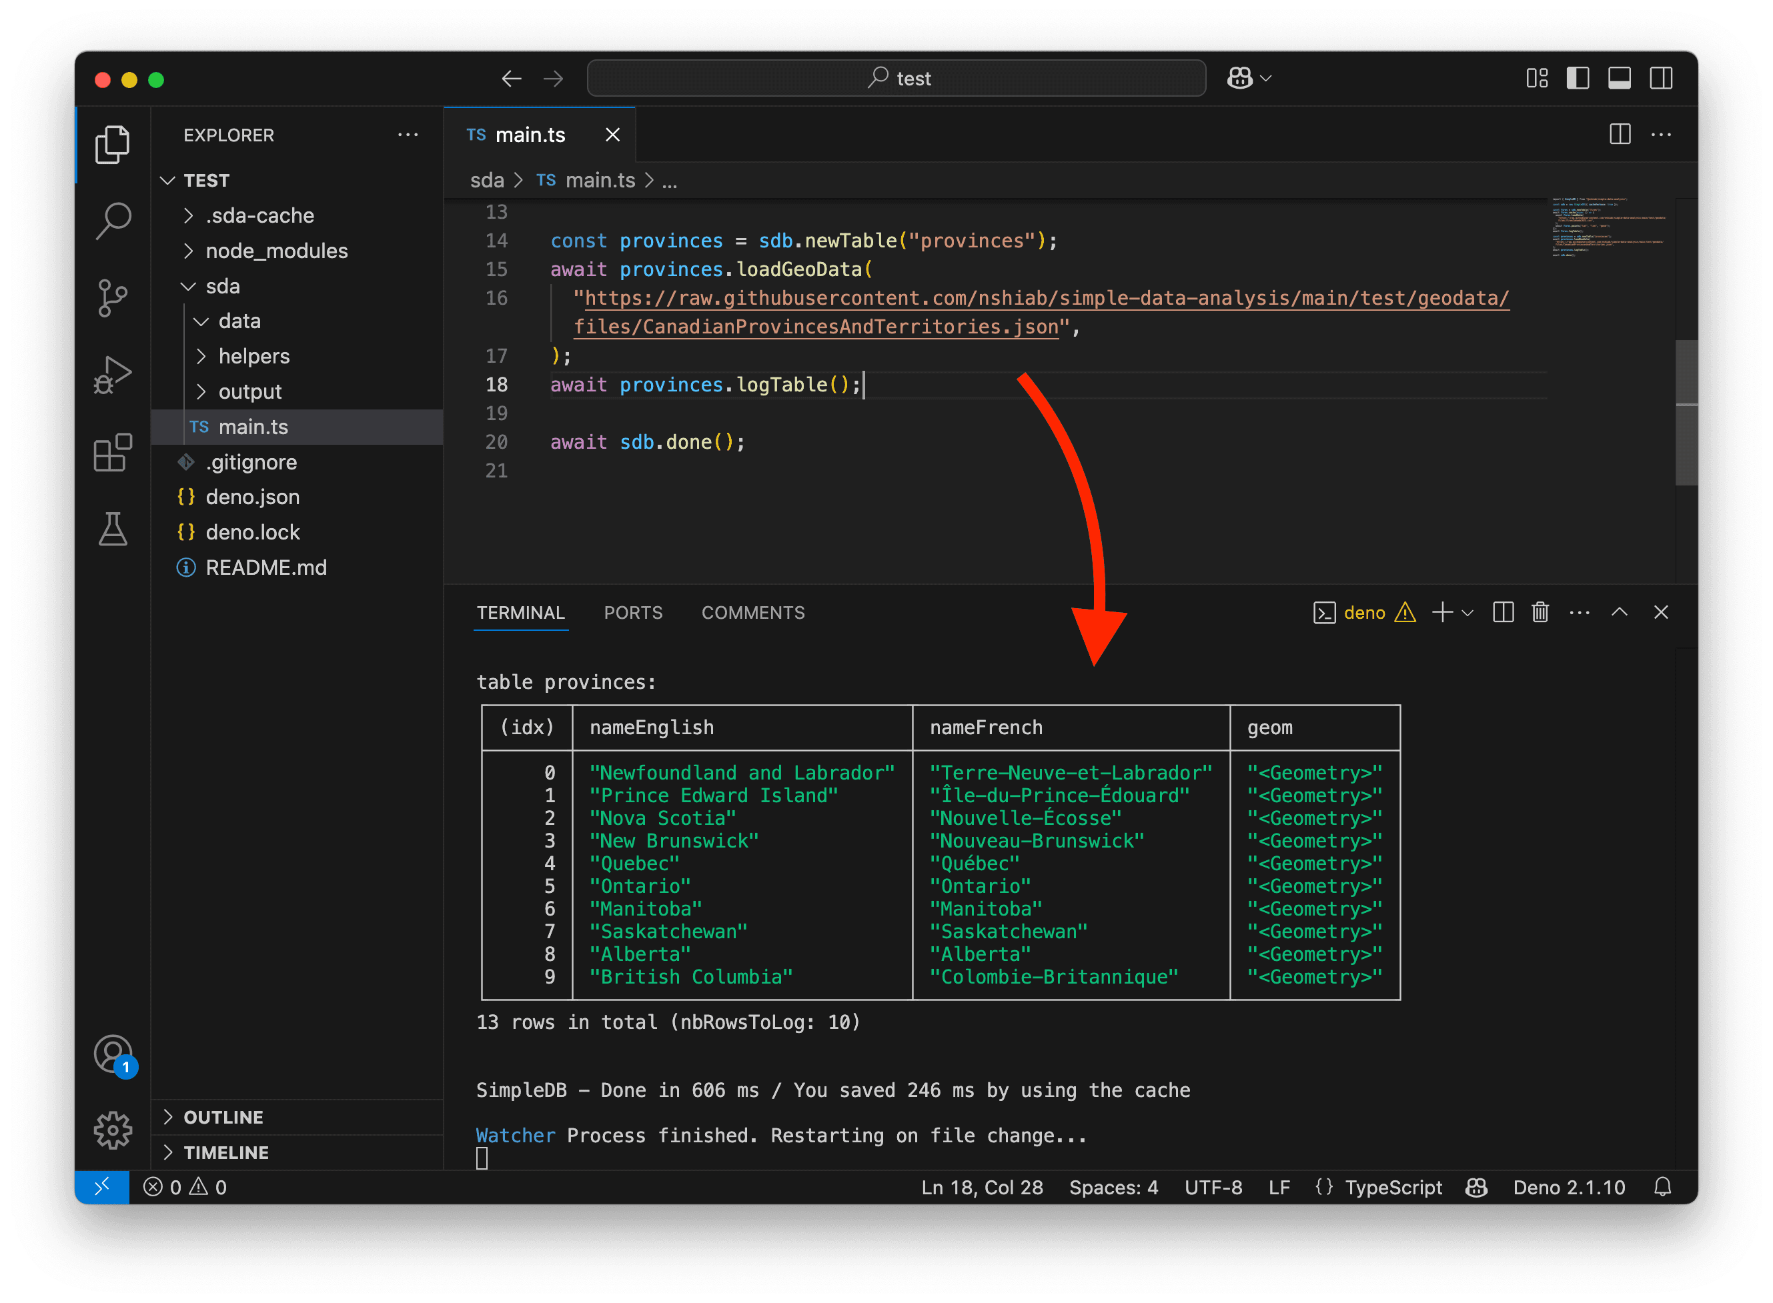Change end of line sequence LF
Screen dimensions: 1773x1303
point(1279,1187)
